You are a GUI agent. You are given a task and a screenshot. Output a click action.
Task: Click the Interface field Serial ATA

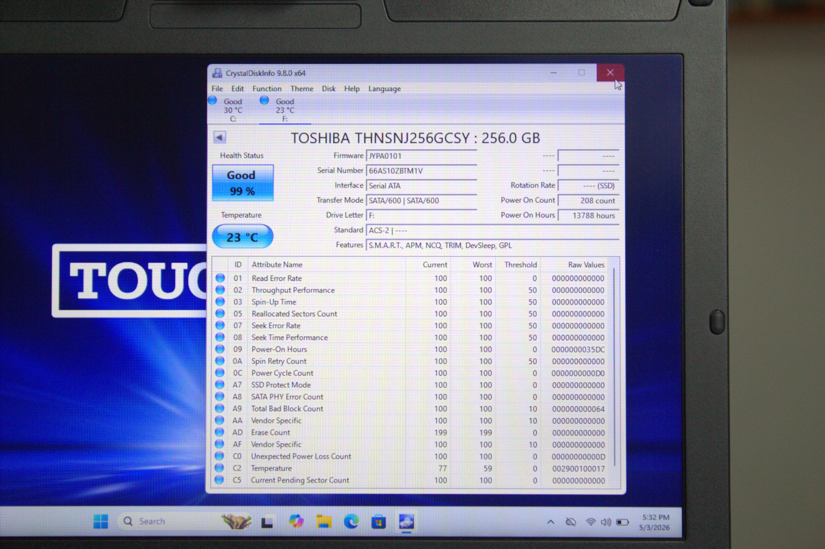coord(421,186)
